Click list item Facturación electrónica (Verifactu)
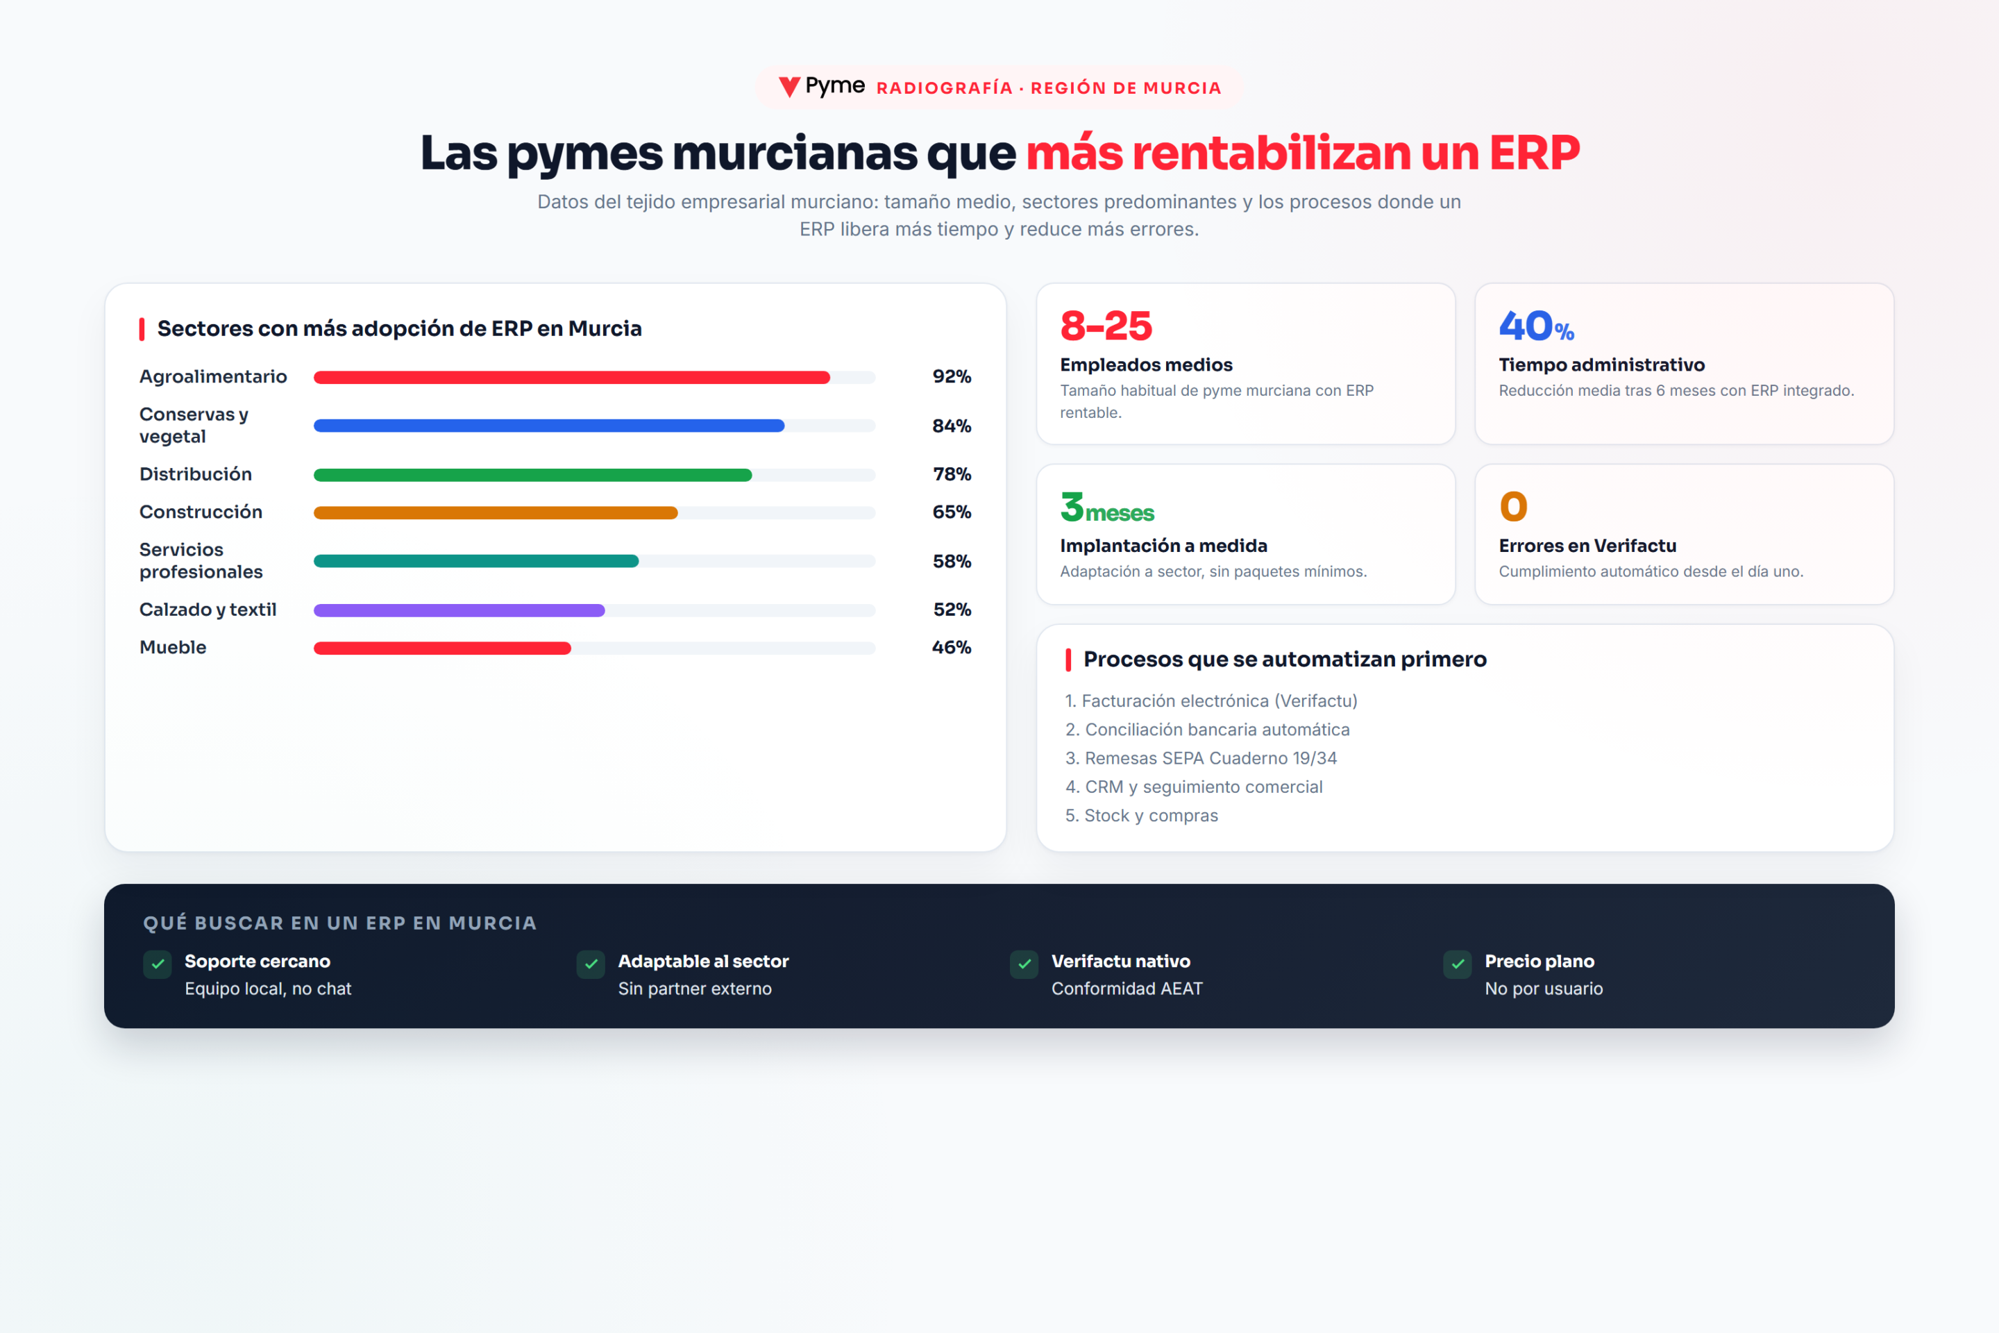The height and width of the screenshot is (1333, 1999). (x=1211, y=701)
